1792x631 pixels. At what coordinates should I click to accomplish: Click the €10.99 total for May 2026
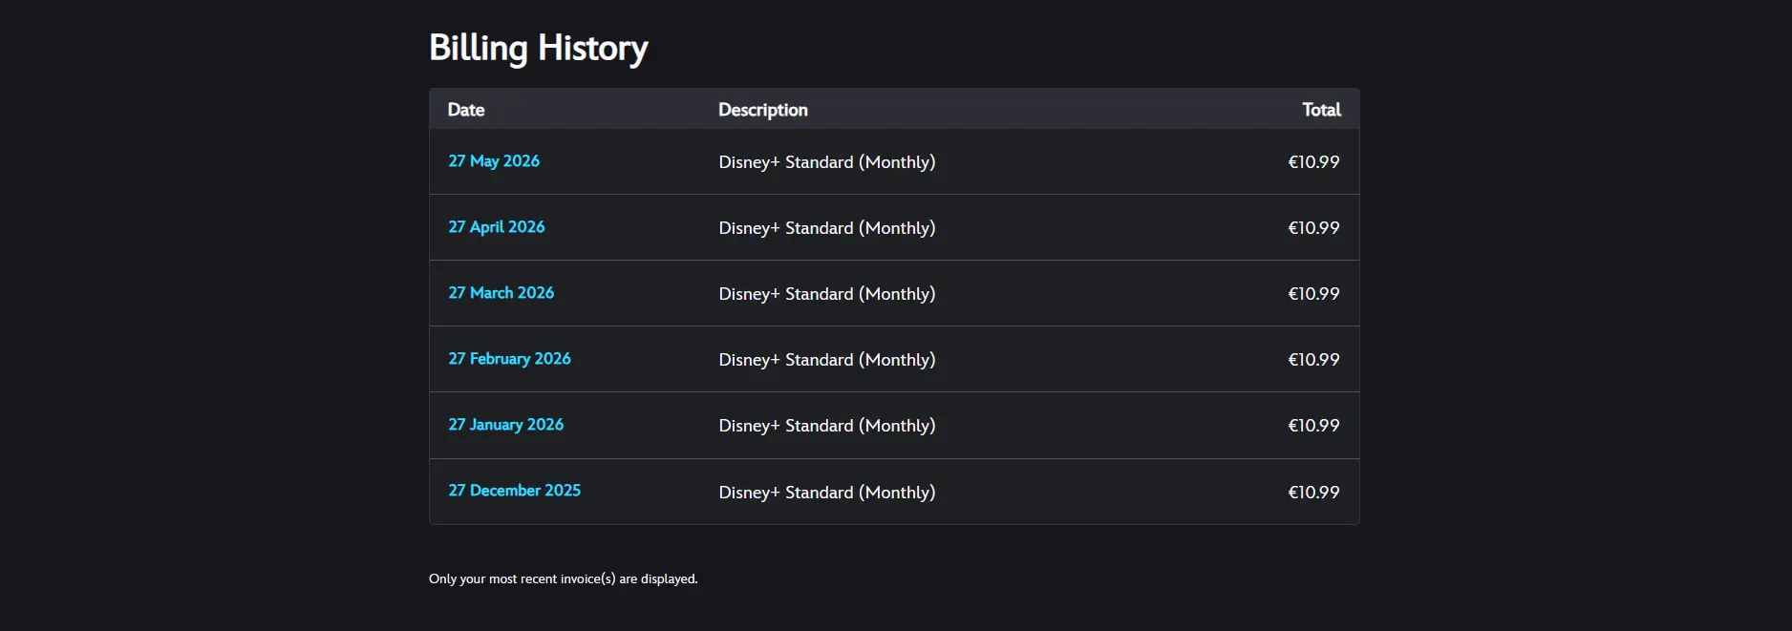[1313, 162]
